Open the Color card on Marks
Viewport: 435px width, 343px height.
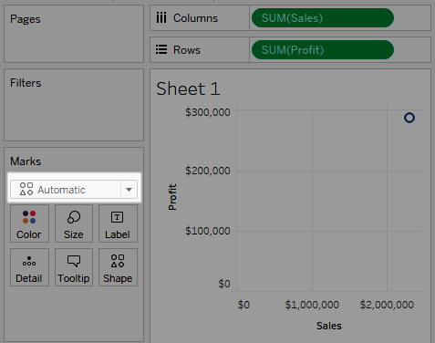coord(29,223)
